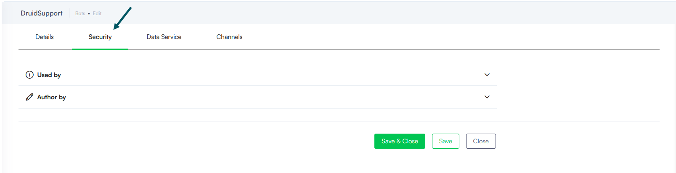Click the Used by label text

pyautogui.click(x=49, y=75)
